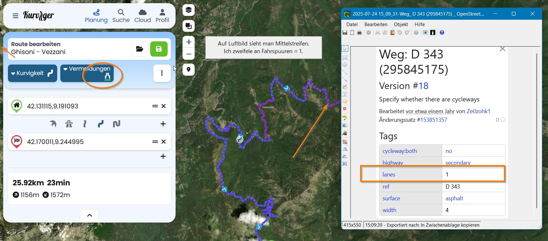
Task: Select the curvy route profile icon
Action: click(x=101, y=124)
